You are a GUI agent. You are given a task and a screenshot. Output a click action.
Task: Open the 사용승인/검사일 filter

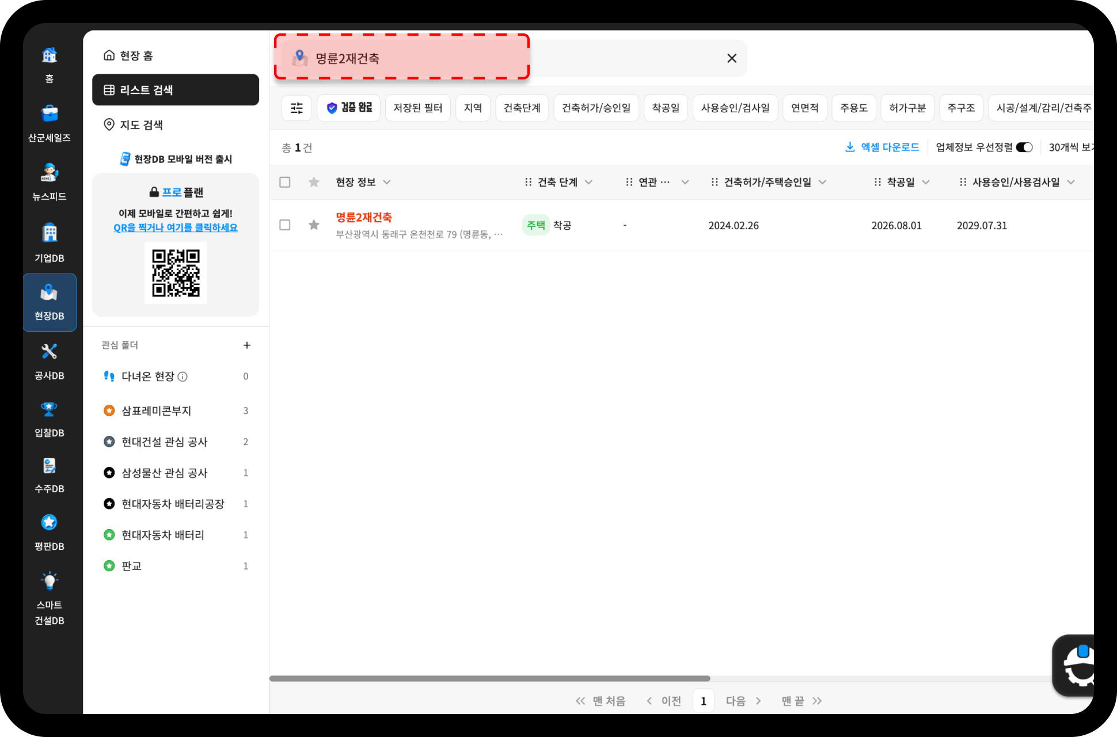pyautogui.click(x=735, y=108)
